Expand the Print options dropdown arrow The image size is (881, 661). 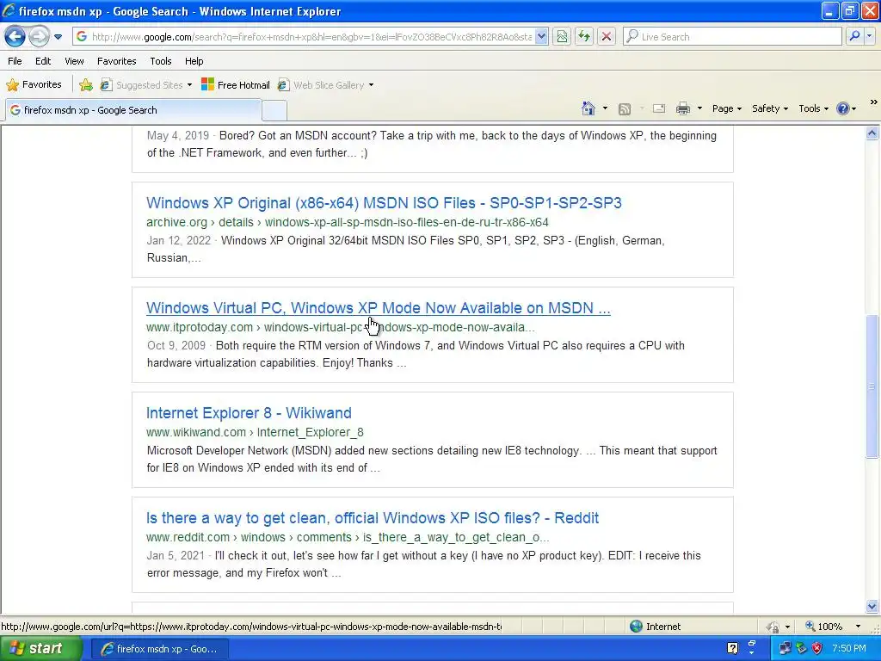699,108
